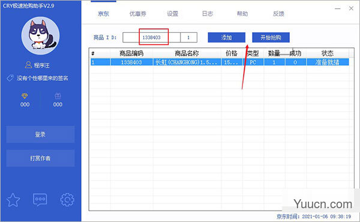The width and height of the screenshot is (360, 222).
Task: Open the 日志 tab
Action: pyautogui.click(x=208, y=14)
